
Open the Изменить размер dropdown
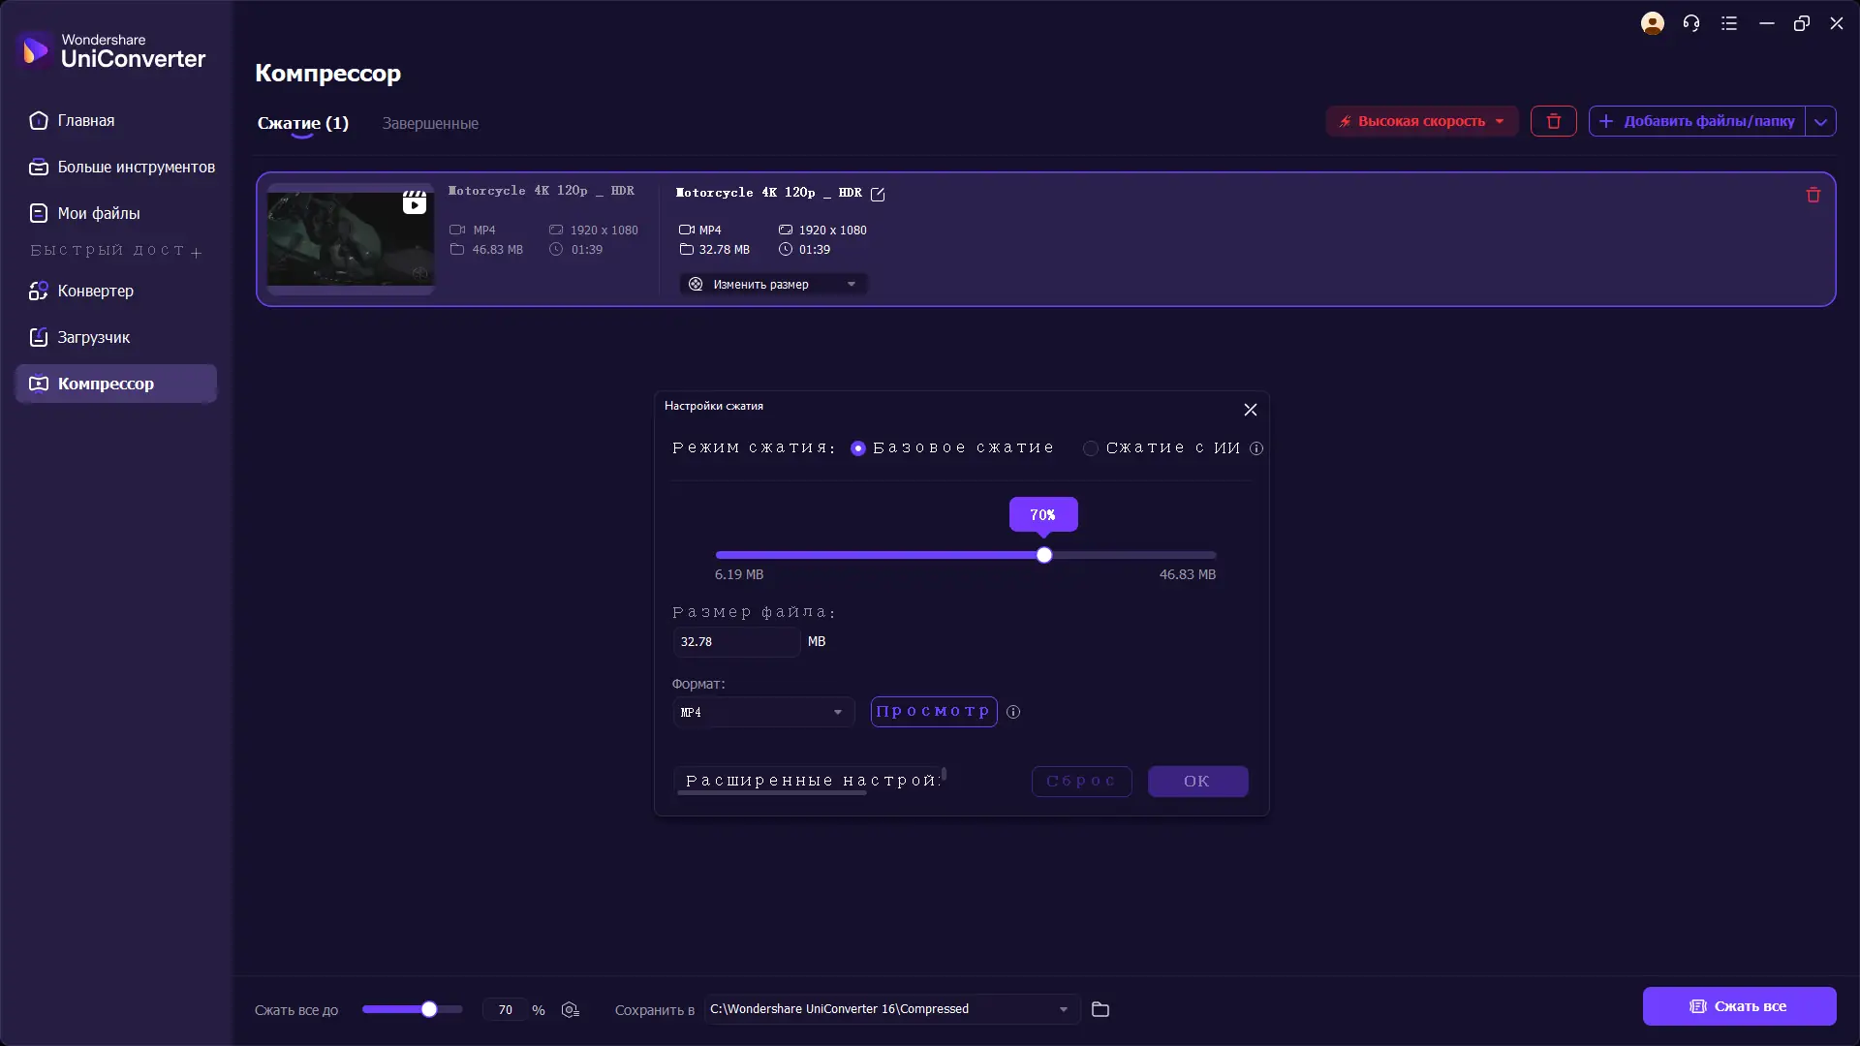(773, 285)
